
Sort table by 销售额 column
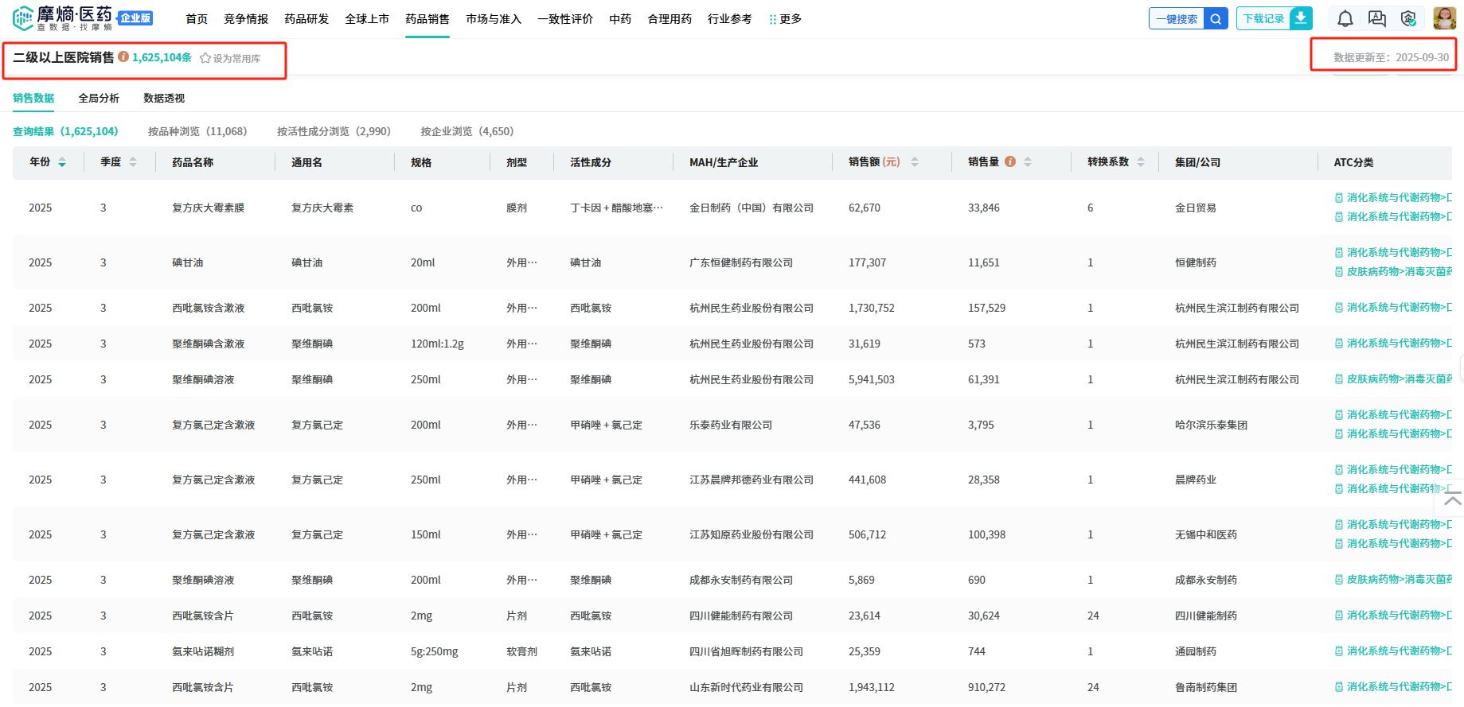pos(915,162)
